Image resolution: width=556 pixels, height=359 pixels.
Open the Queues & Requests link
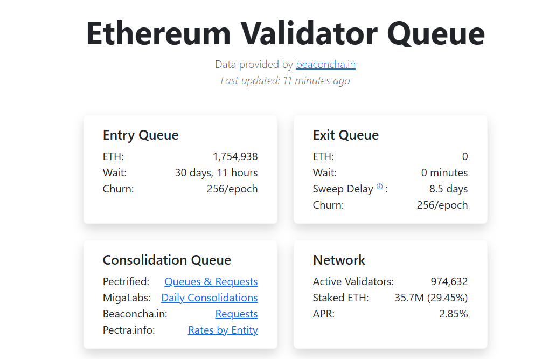point(211,281)
